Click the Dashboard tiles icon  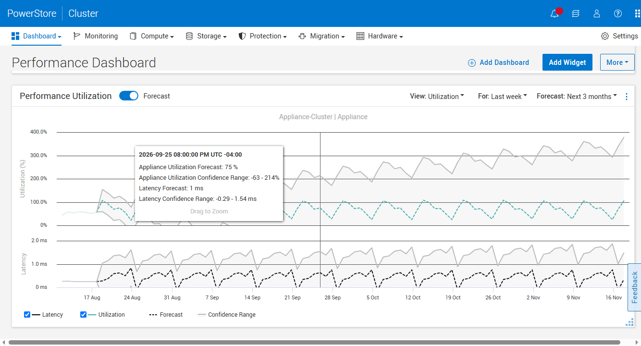click(x=15, y=36)
